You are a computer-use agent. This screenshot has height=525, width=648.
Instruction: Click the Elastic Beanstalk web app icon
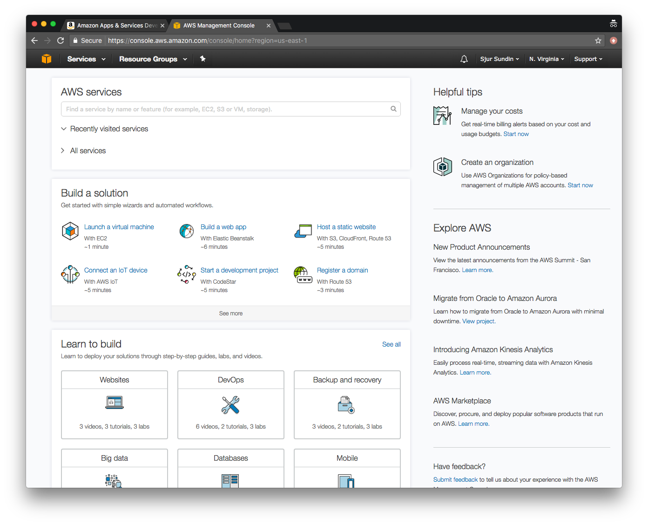[187, 231]
